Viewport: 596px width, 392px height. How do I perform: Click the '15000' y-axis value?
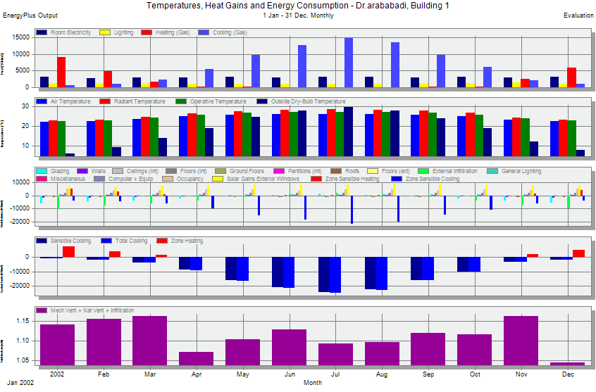[x=21, y=37]
